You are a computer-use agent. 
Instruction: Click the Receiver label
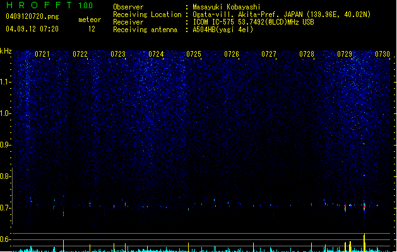[x=128, y=22]
